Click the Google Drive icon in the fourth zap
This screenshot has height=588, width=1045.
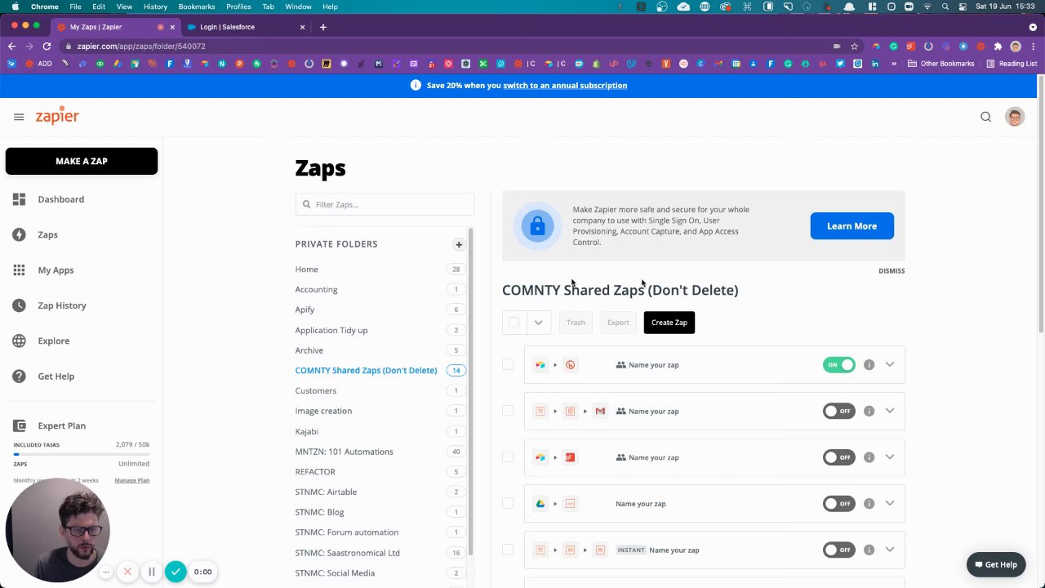point(540,504)
